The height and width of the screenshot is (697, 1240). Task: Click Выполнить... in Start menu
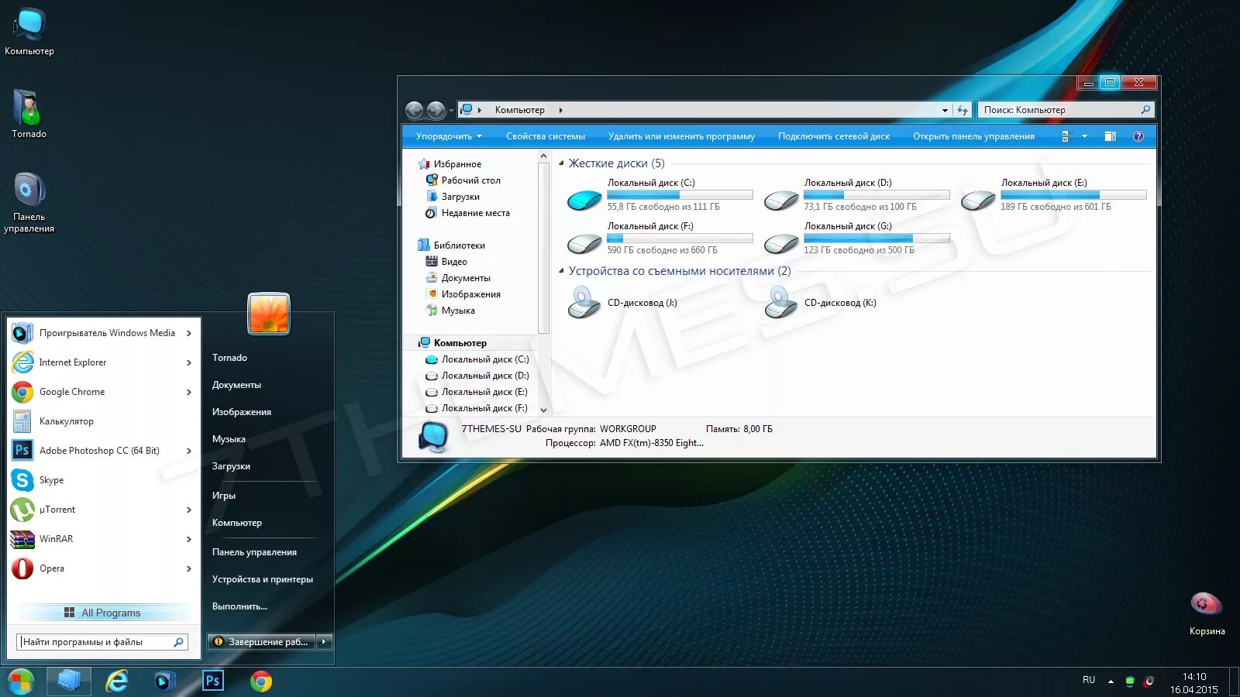tap(239, 606)
